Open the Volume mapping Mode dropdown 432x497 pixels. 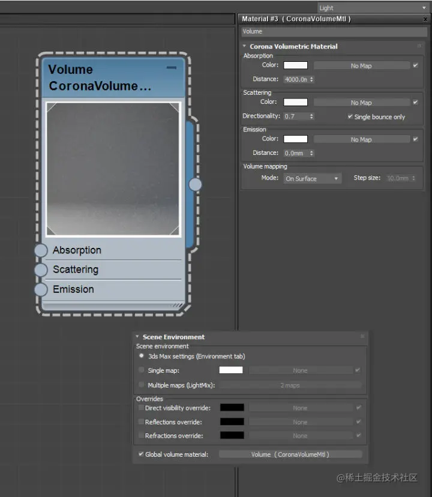click(x=312, y=178)
